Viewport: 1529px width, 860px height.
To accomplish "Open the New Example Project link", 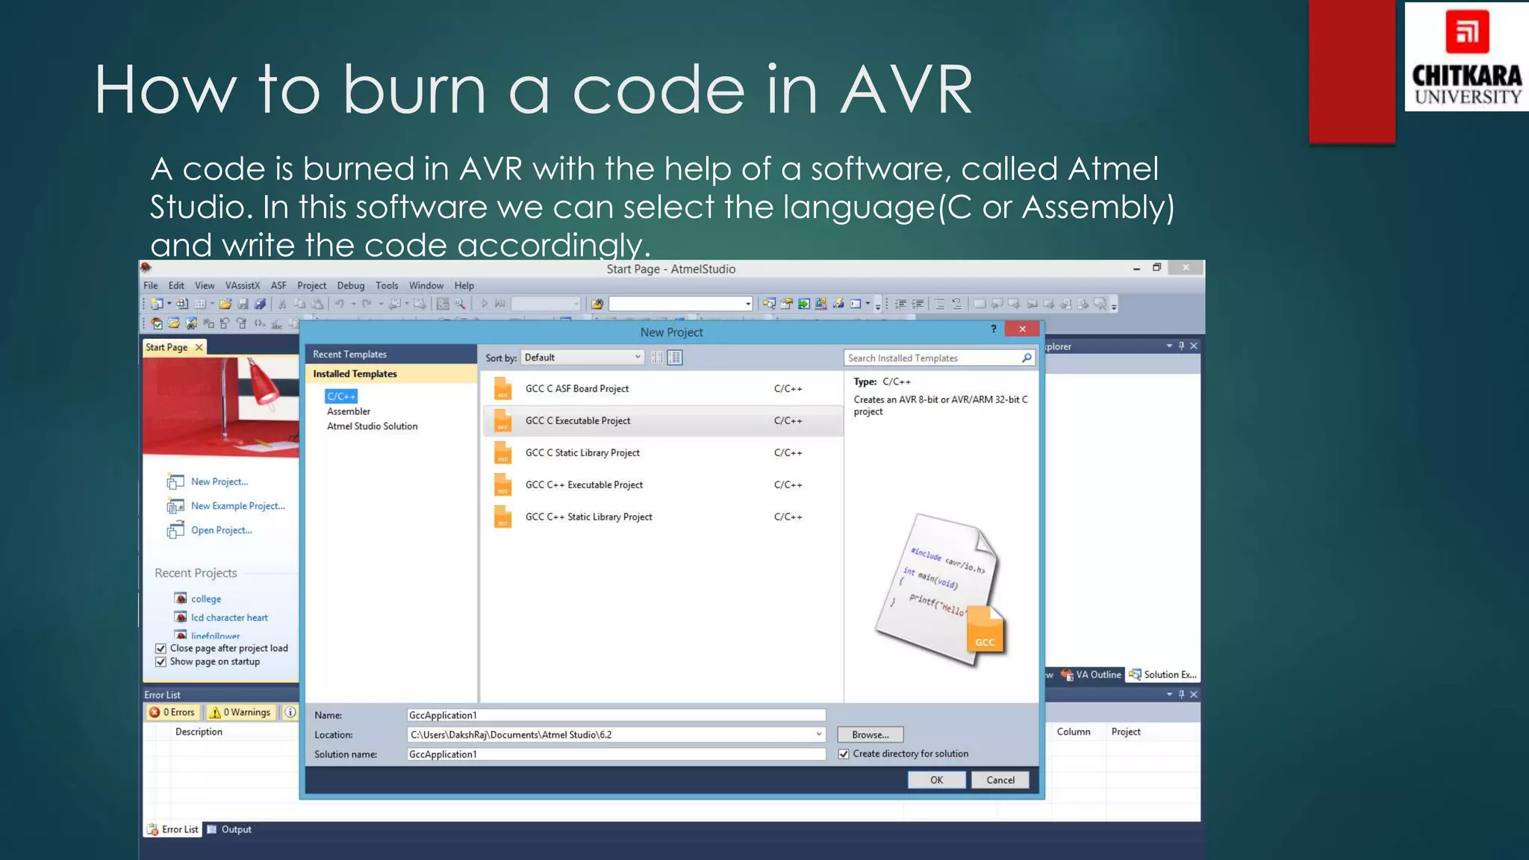I will click(237, 506).
